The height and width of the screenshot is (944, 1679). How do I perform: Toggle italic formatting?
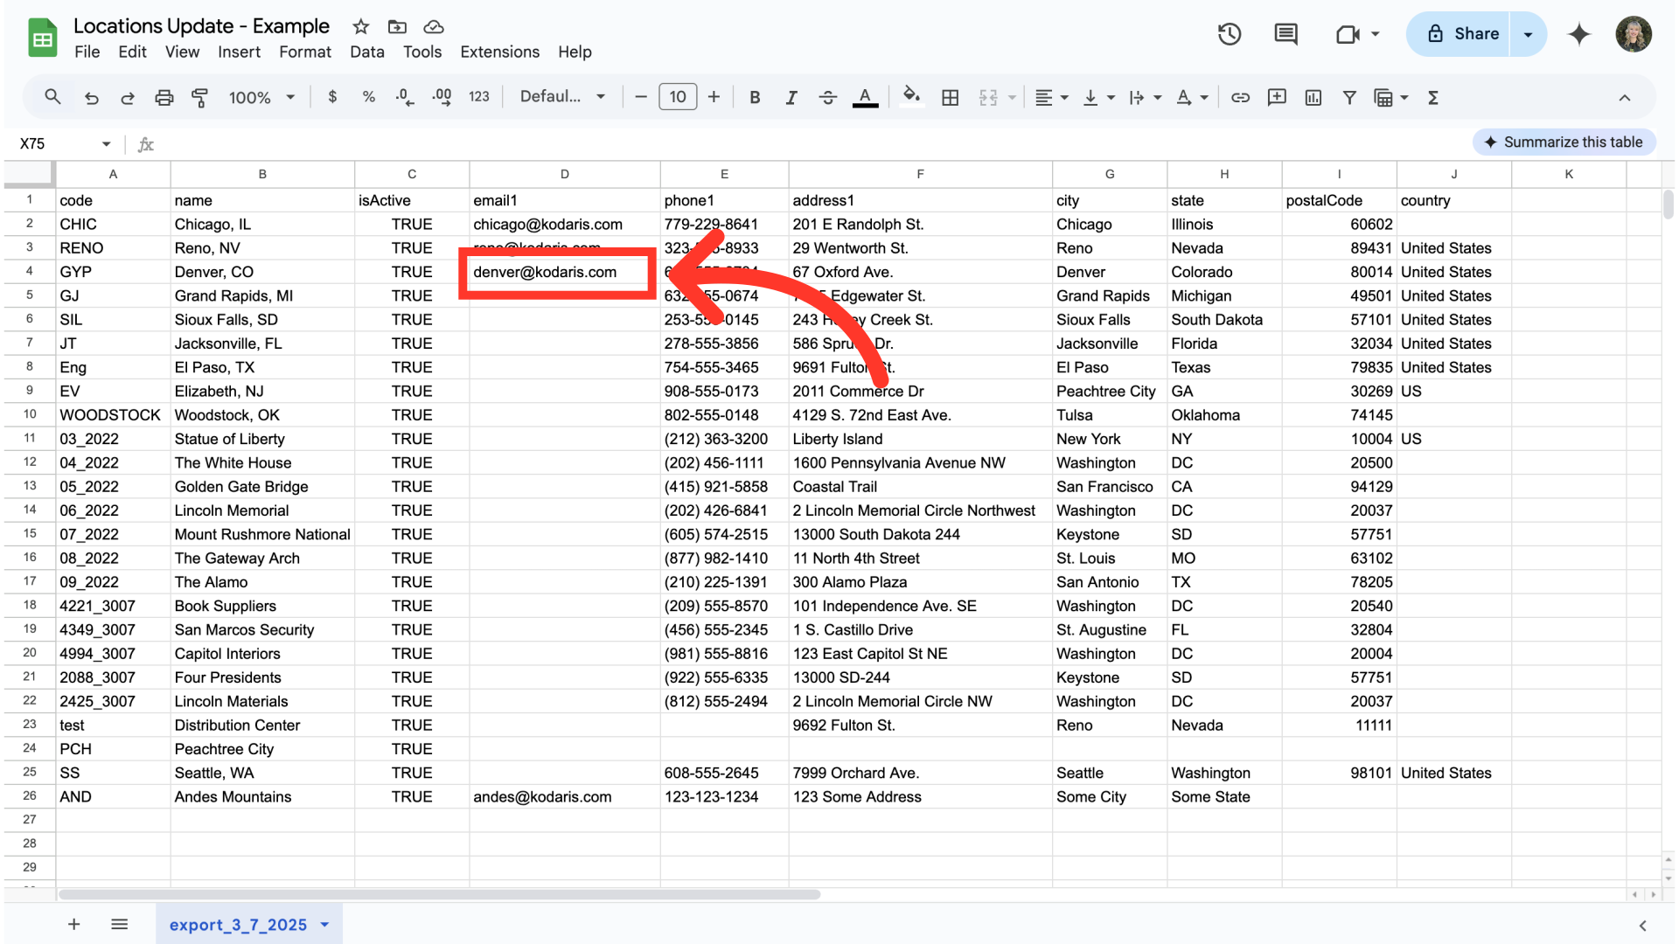pos(791,98)
